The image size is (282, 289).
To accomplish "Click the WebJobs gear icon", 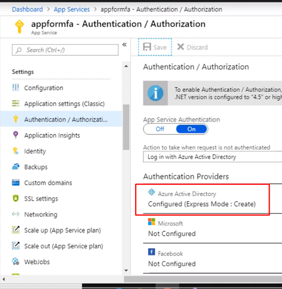I will tap(15, 262).
